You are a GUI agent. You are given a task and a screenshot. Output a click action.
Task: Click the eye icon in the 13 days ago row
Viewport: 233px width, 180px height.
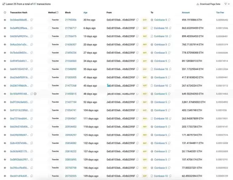[x=5, y=36]
